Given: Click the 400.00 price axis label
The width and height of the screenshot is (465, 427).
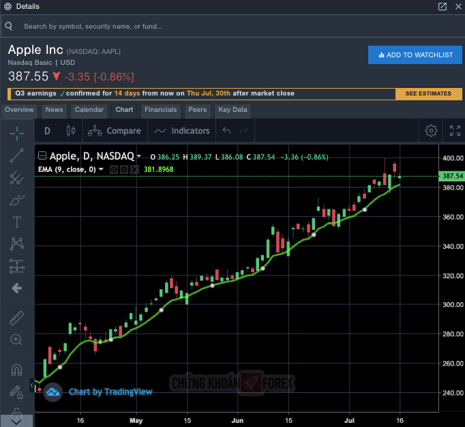Looking at the screenshot, I should [453, 158].
